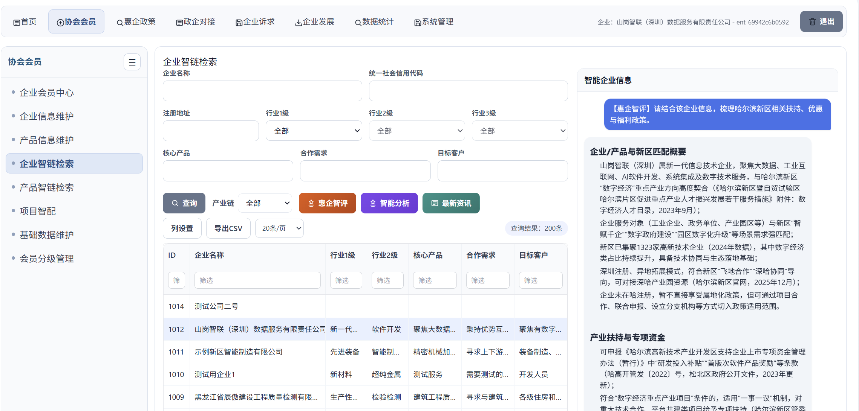Viewport: 859px width, 411px height.
Task: Open the 惠企政策 menu
Action: point(136,22)
